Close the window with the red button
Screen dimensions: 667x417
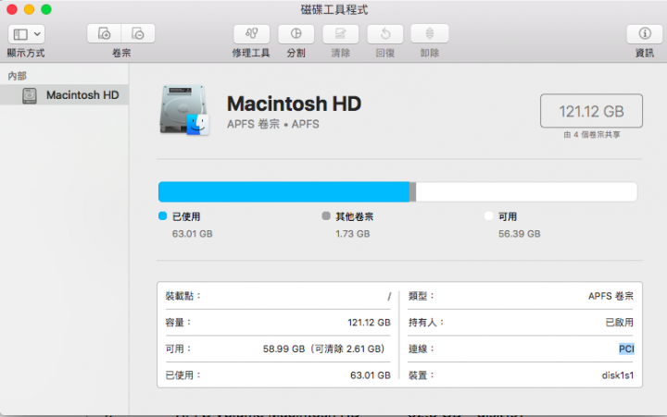(12, 9)
